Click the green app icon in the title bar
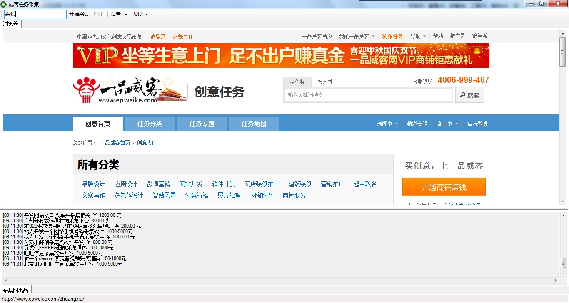This screenshot has width=569, height=303. pyautogui.click(x=4, y=4)
